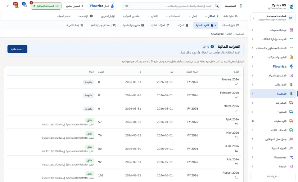Switch to إعداد الضريبة subtab
The height and width of the screenshot is (182, 298).
(75, 25)
